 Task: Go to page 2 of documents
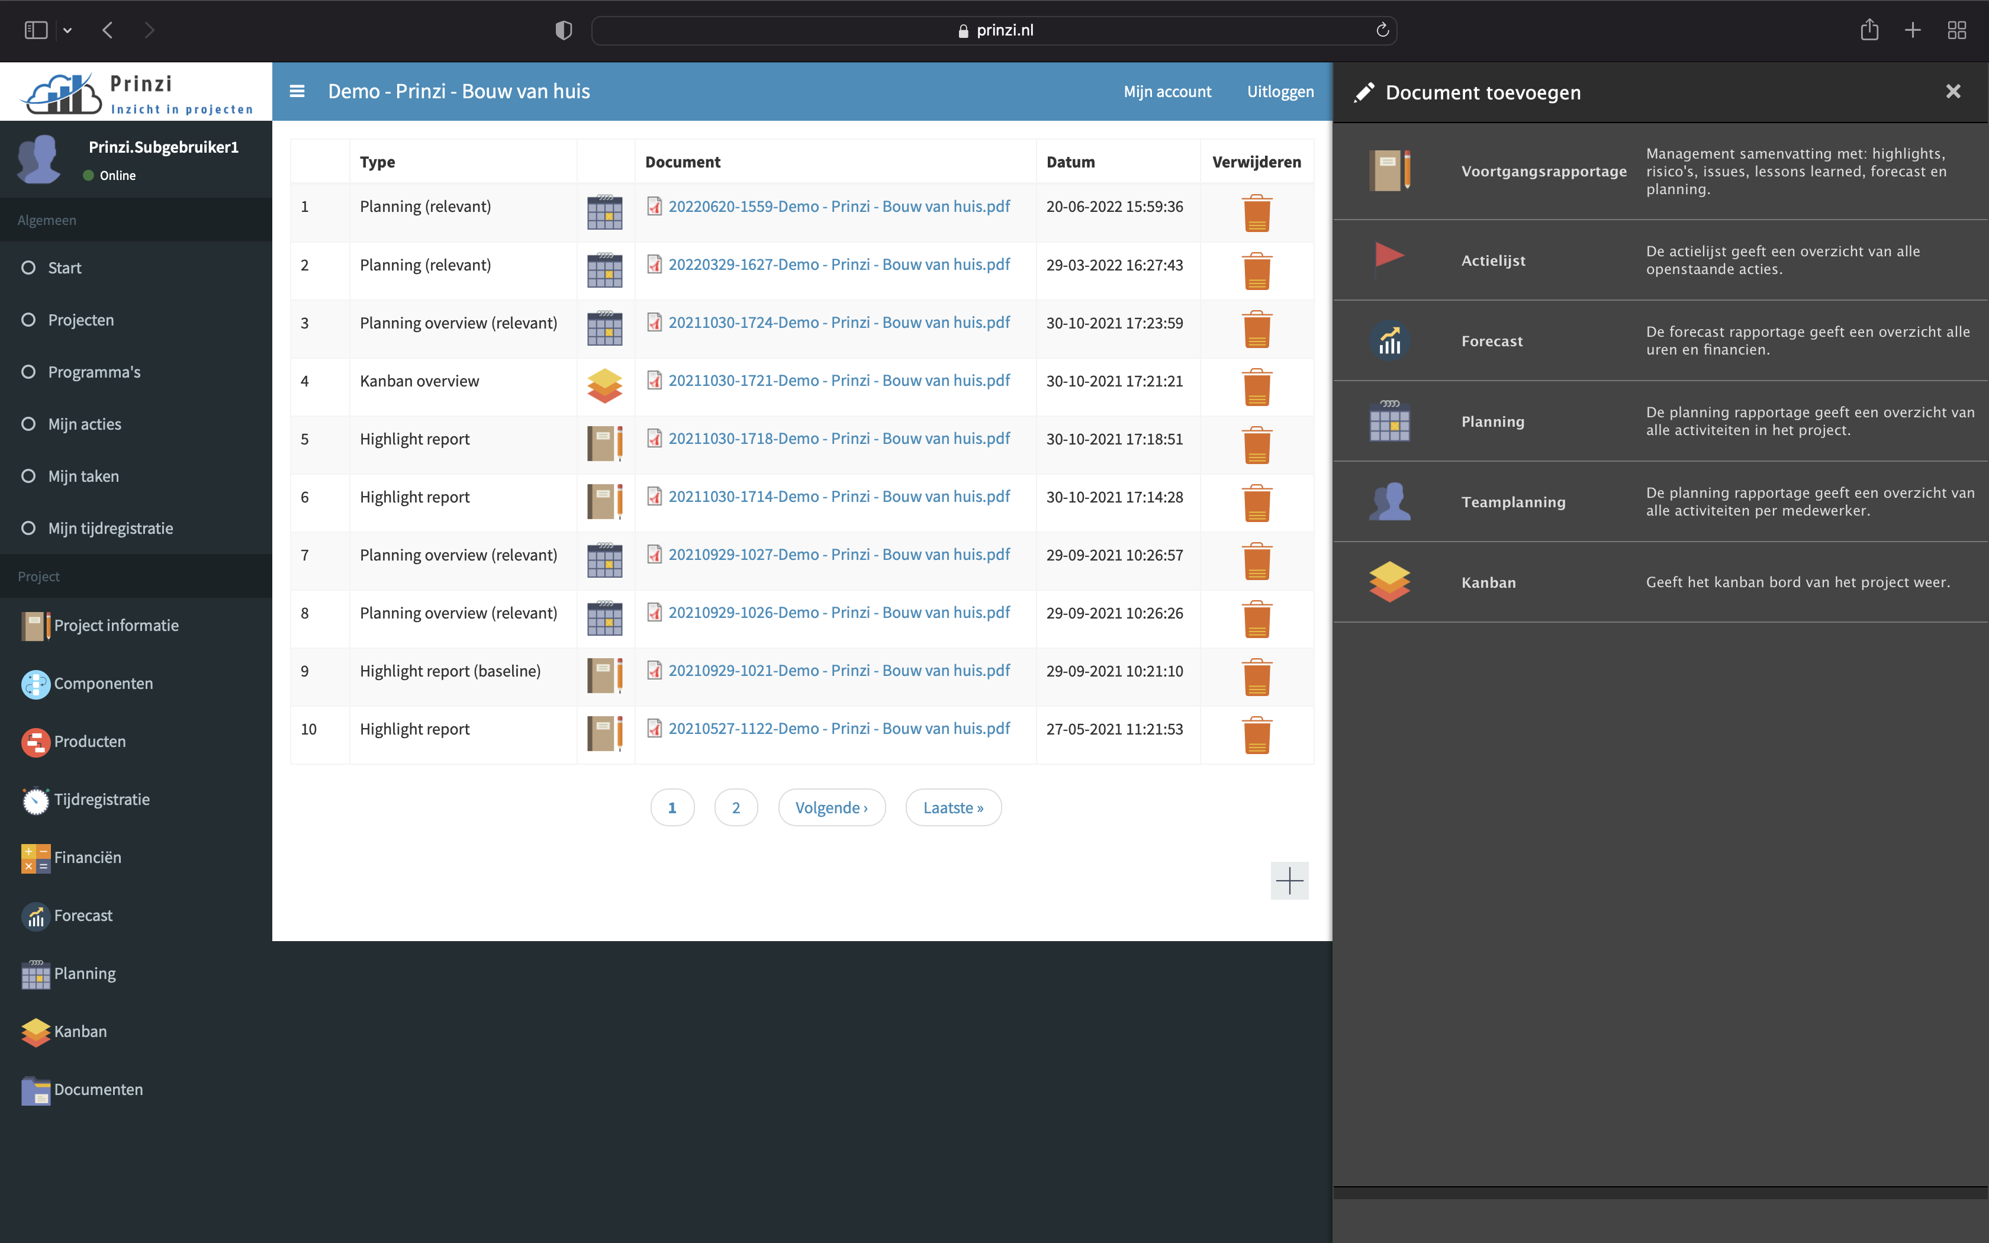(x=736, y=807)
